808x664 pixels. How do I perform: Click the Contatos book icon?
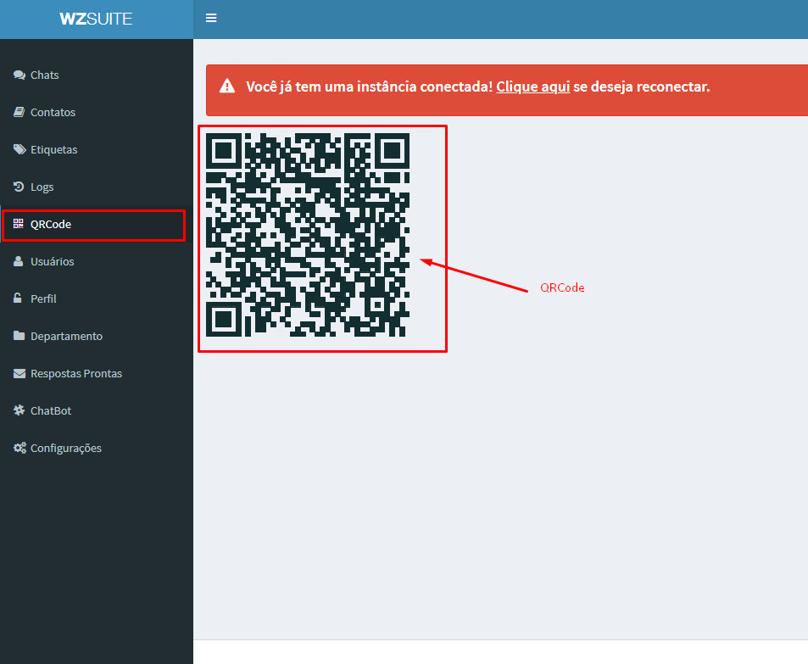tap(19, 112)
